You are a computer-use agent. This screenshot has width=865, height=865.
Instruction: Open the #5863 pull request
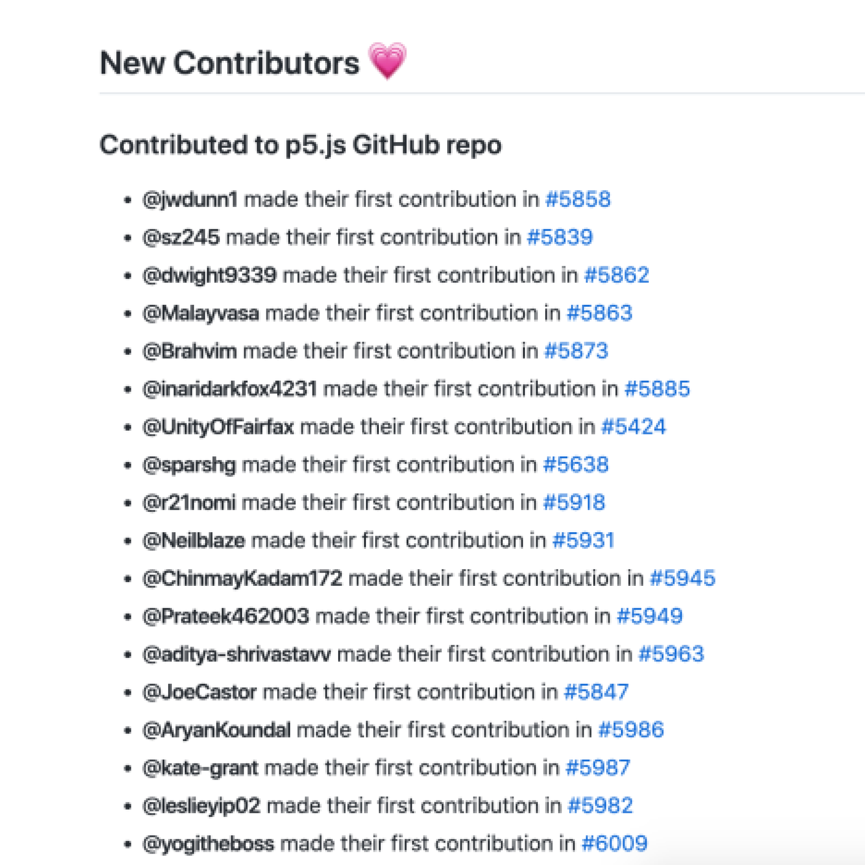coord(599,313)
